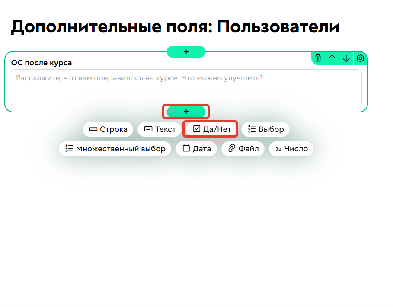Screen dimensions: 393x307
Task: Add a Число field type
Action: click(x=291, y=148)
